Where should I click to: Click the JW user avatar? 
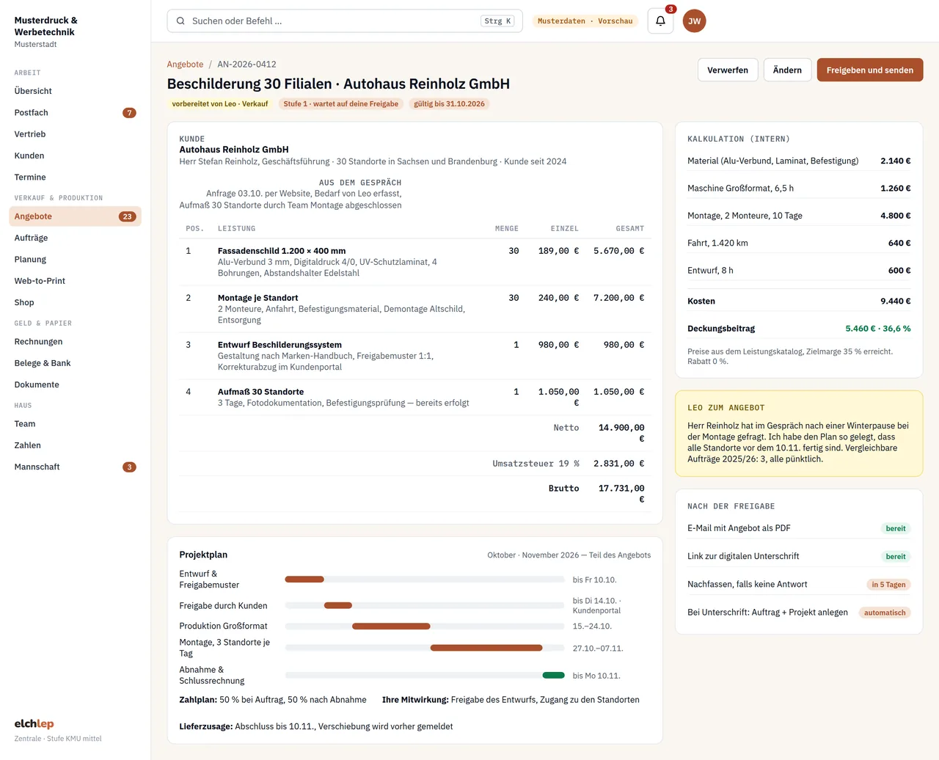tap(694, 21)
